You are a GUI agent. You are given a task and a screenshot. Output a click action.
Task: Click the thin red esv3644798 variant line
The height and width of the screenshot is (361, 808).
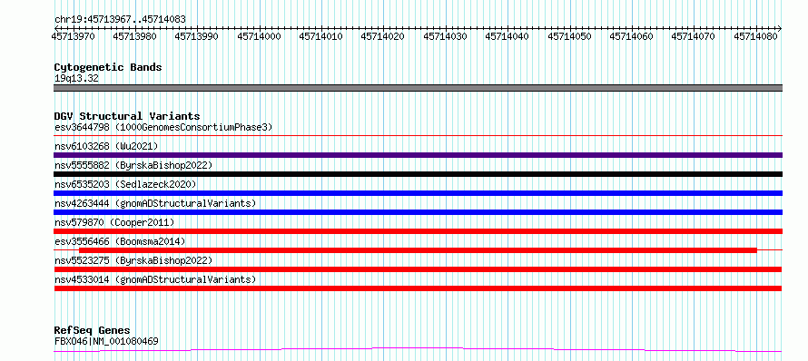tap(418, 136)
